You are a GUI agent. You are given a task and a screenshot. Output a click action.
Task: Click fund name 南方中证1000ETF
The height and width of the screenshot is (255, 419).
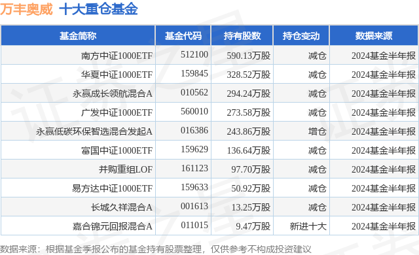pyautogui.click(x=117, y=56)
